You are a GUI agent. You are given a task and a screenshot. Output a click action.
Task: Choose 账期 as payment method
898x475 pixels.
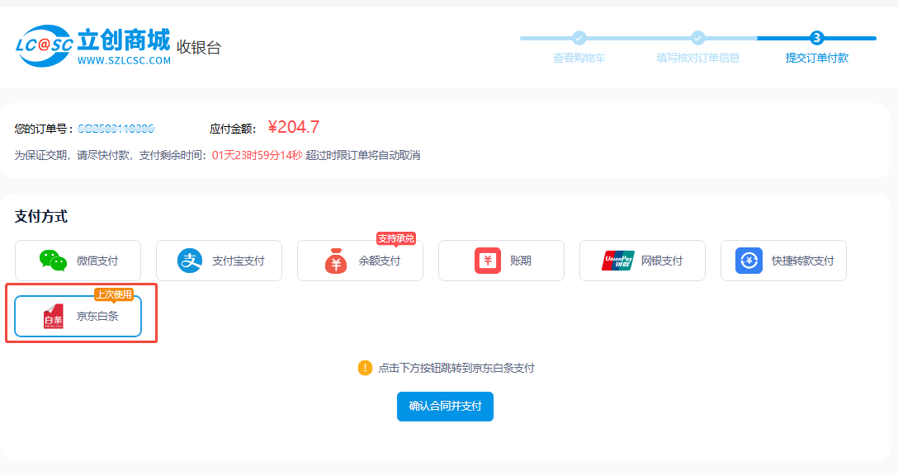click(x=521, y=261)
